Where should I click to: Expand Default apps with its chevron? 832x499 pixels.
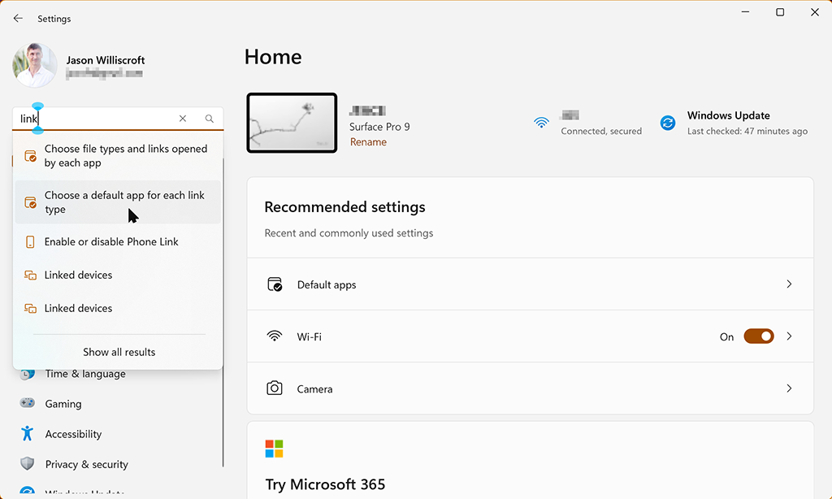789,284
